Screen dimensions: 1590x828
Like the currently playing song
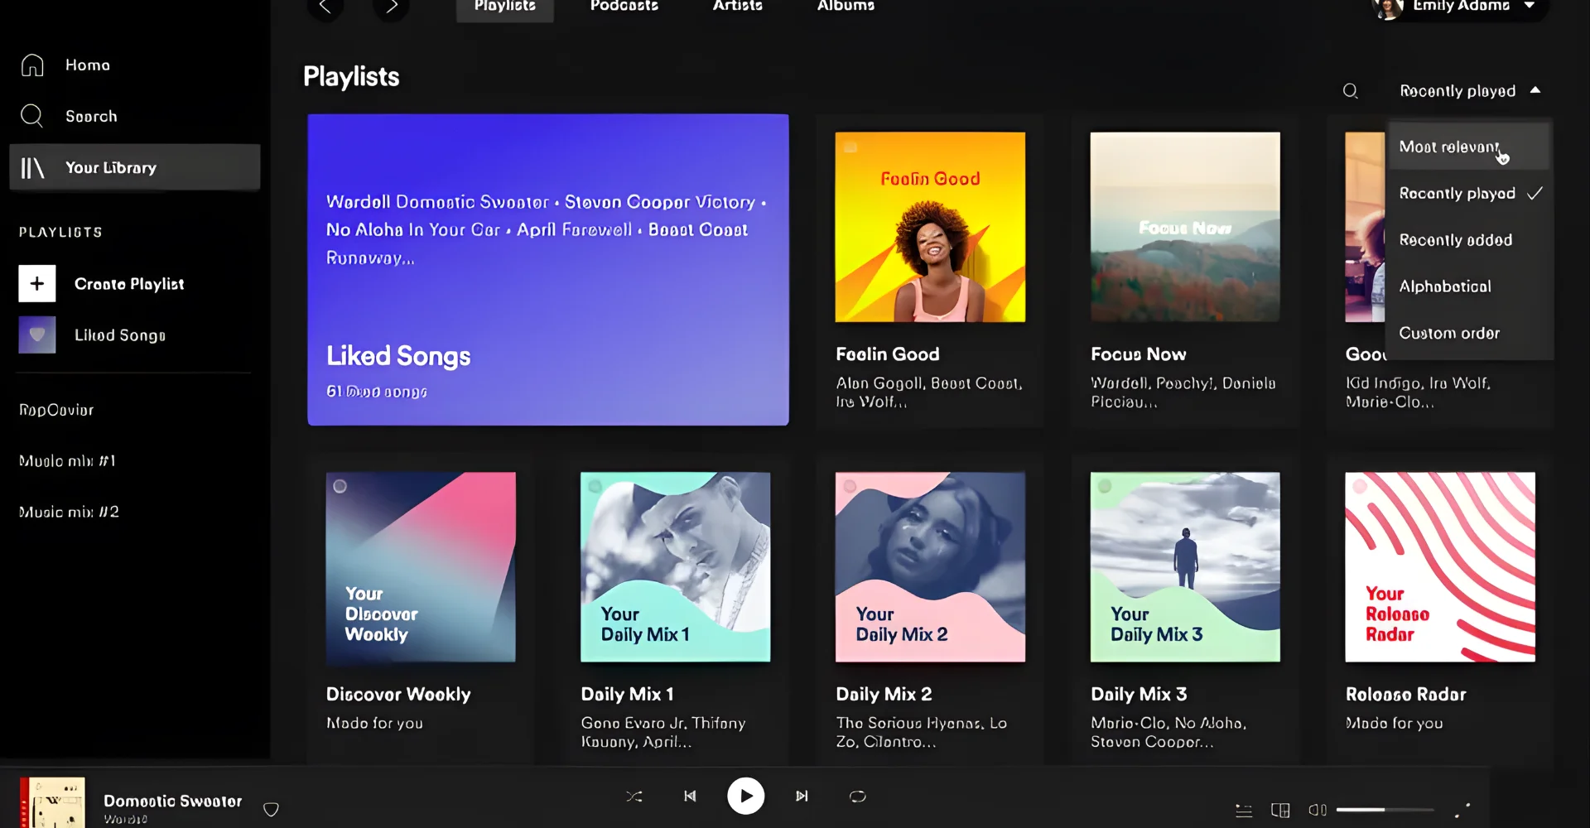pyautogui.click(x=271, y=809)
